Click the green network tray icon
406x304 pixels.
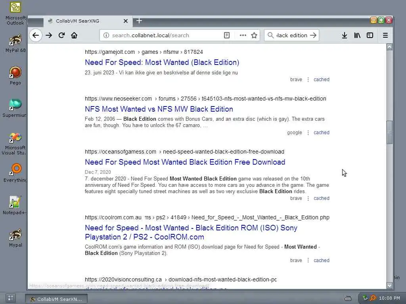pyautogui.click(x=365, y=298)
